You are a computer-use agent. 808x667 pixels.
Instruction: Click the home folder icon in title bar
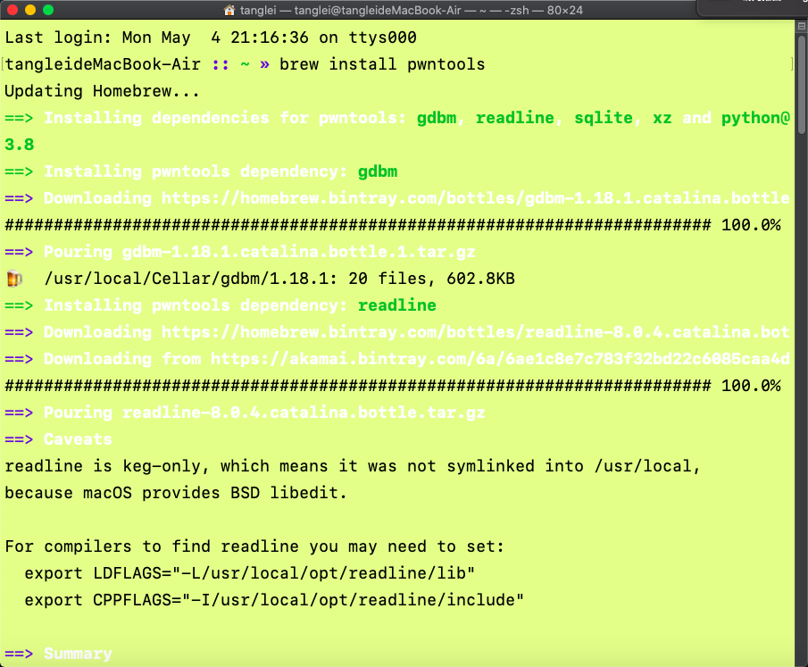(229, 10)
